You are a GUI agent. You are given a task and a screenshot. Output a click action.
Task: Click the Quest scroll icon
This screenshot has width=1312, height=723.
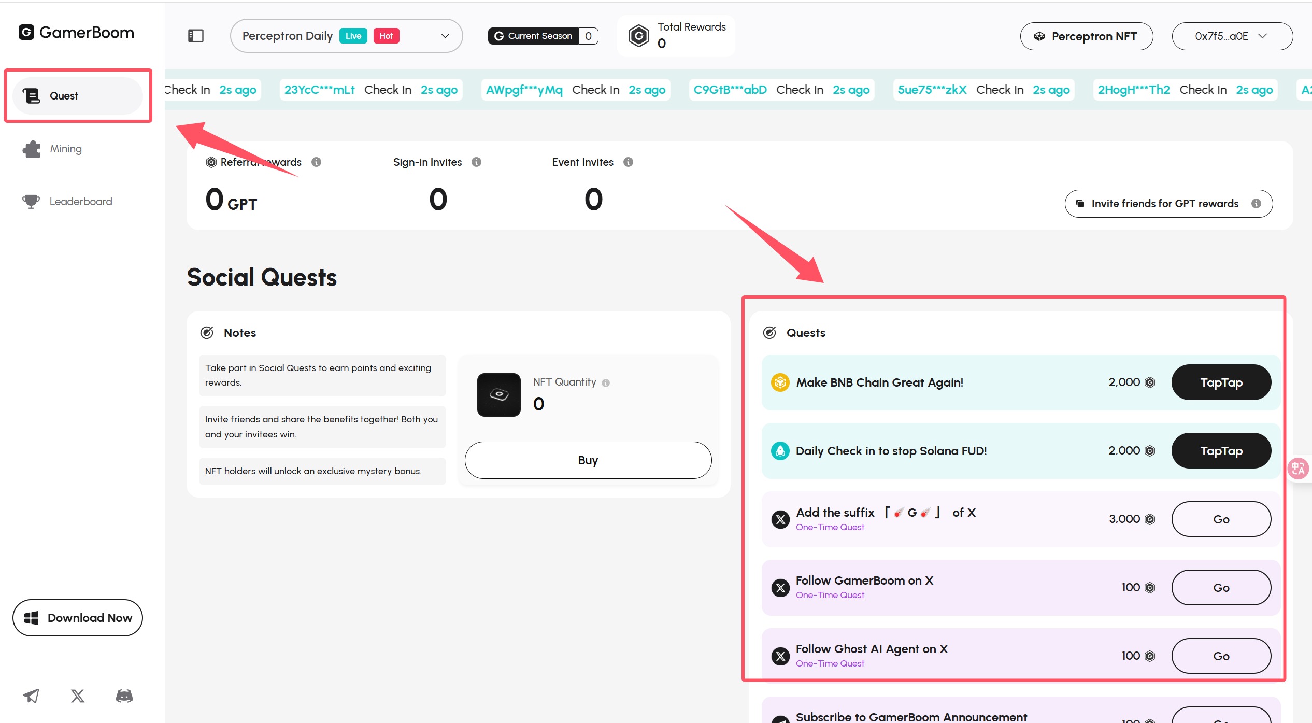[31, 96]
